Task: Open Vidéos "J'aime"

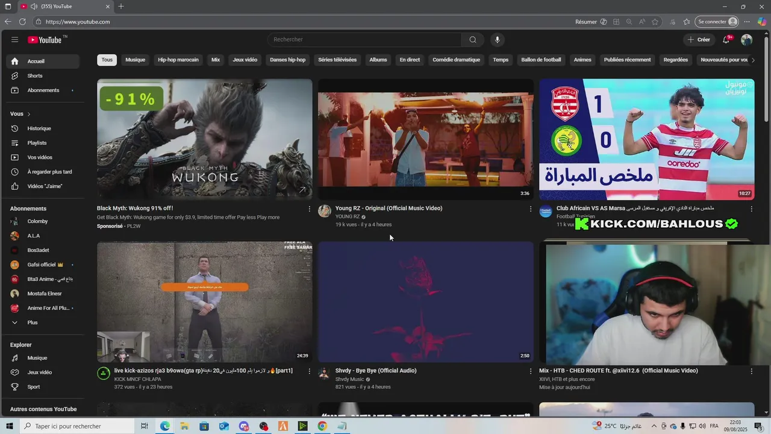Action: 43,186
